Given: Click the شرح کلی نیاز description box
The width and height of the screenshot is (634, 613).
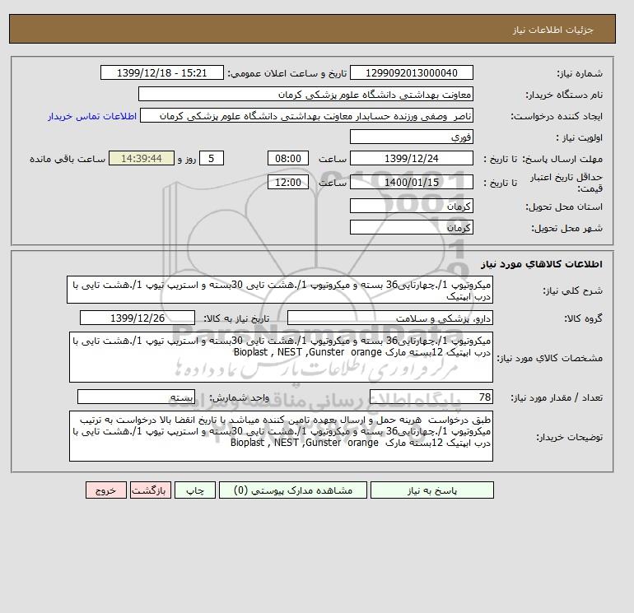Looking at the screenshot, I should click(280, 290).
